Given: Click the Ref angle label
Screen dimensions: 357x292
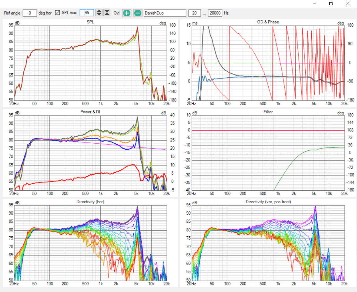Looking at the screenshot, I should click(x=12, y=13).
